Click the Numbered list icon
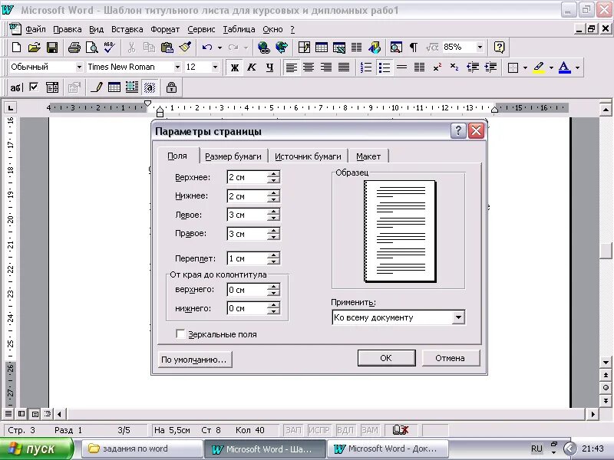 pyautogui.click(x=366, y=67)
